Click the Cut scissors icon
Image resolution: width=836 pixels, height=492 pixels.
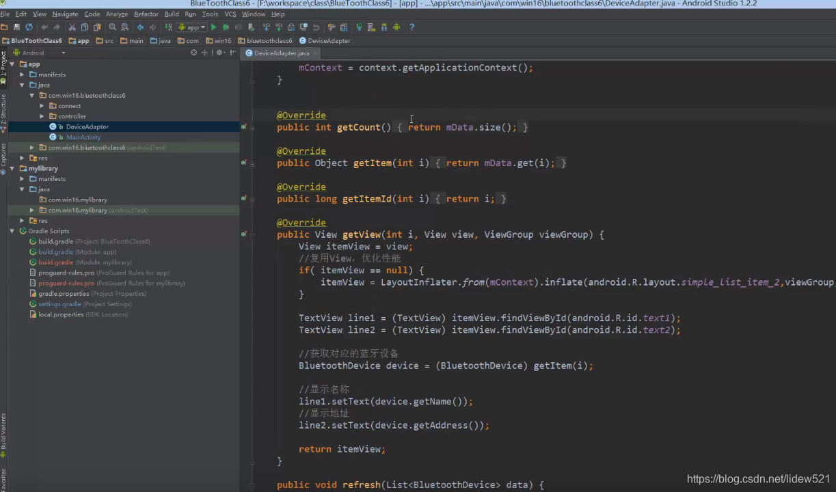pyautogui.click(x=72, y=27)
